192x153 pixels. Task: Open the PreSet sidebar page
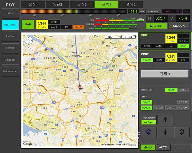[10, 48]
